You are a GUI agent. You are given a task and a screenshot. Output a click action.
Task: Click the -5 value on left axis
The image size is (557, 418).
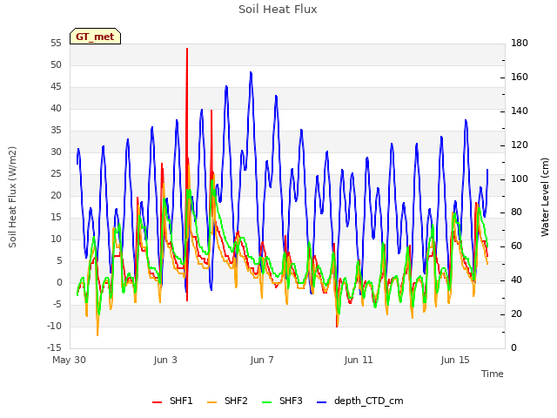pos(57,305)
